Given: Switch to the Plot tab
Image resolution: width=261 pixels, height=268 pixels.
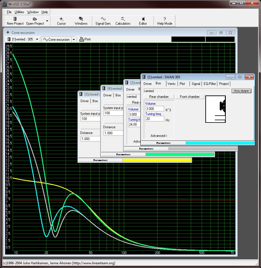Looking at the screenshot, I should pos(182,84).
